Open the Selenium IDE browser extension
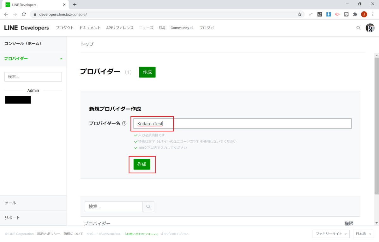Image resolution: width=379 pixels, height=242 pixels. 320,14
